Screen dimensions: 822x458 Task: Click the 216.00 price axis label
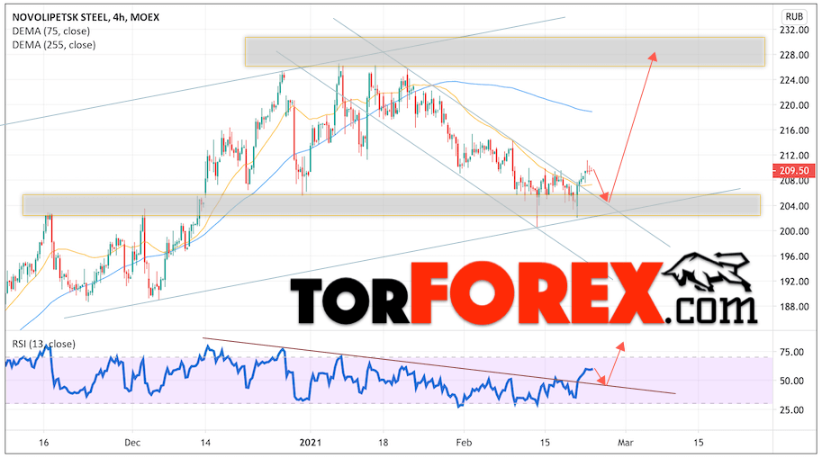click(794, 130)
